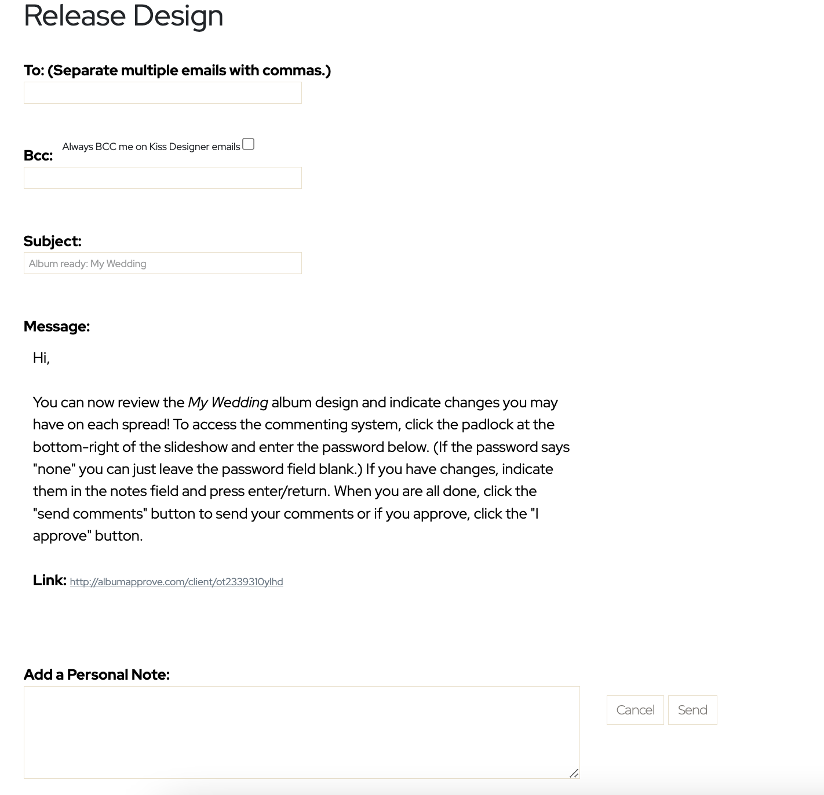Click the Message: heading label
The image size is (824, 795).
pos(57,326)
